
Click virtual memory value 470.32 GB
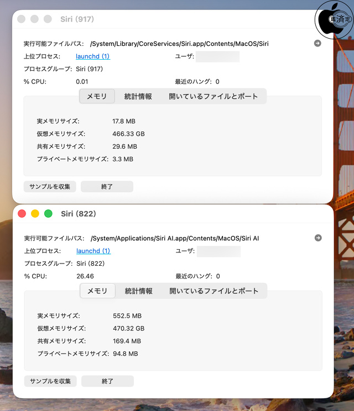tap(129, 328)
